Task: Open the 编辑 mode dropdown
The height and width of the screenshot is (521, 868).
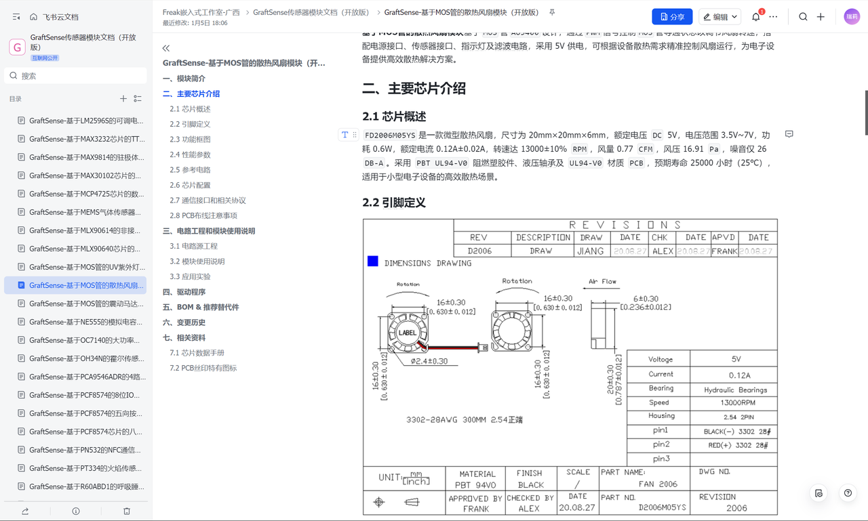Action: (x=720, y=17)
